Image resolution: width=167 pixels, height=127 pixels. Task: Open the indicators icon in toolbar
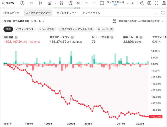pyautogui.click(x=50, y=3)
